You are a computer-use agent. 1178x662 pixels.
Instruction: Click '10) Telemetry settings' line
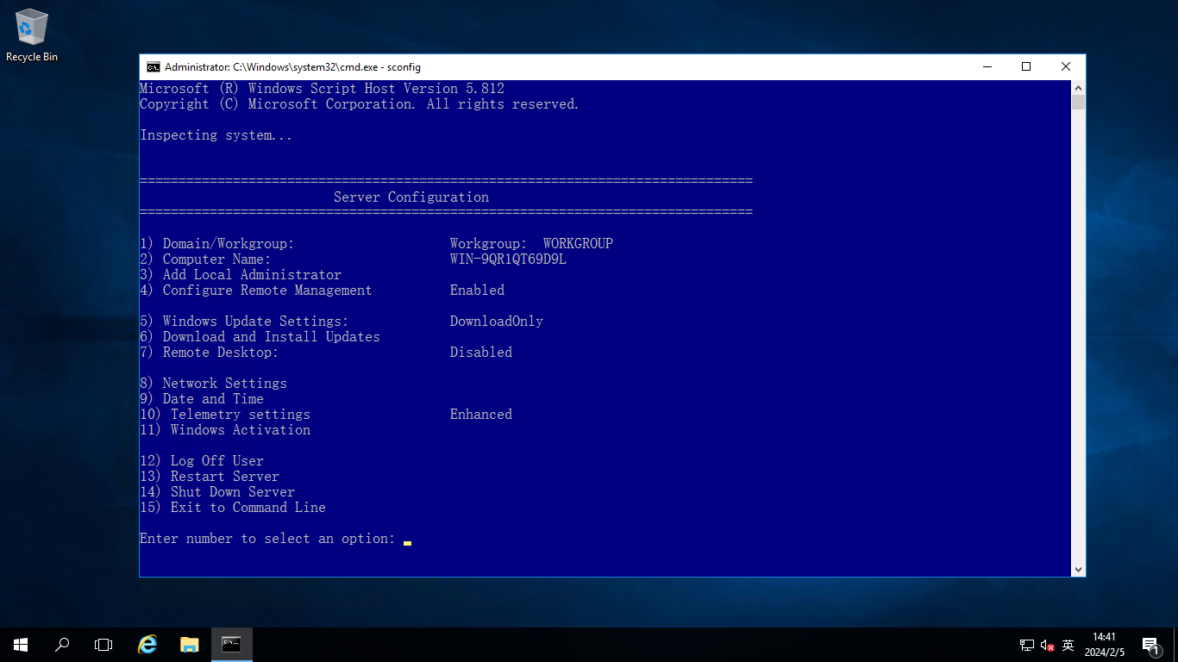pyautogui.click(x=225, y=415)
